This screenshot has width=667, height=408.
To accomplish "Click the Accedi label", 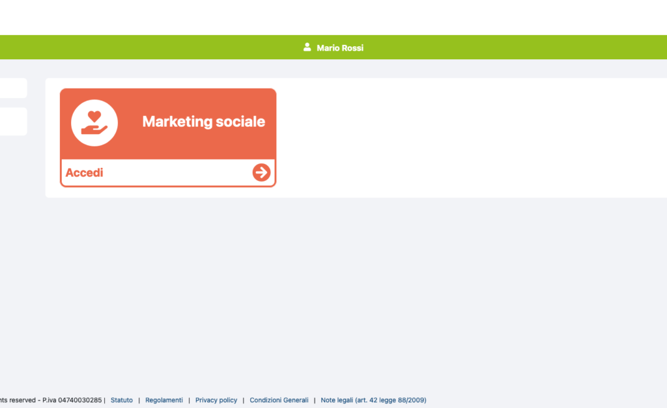I will click(84, 172).
